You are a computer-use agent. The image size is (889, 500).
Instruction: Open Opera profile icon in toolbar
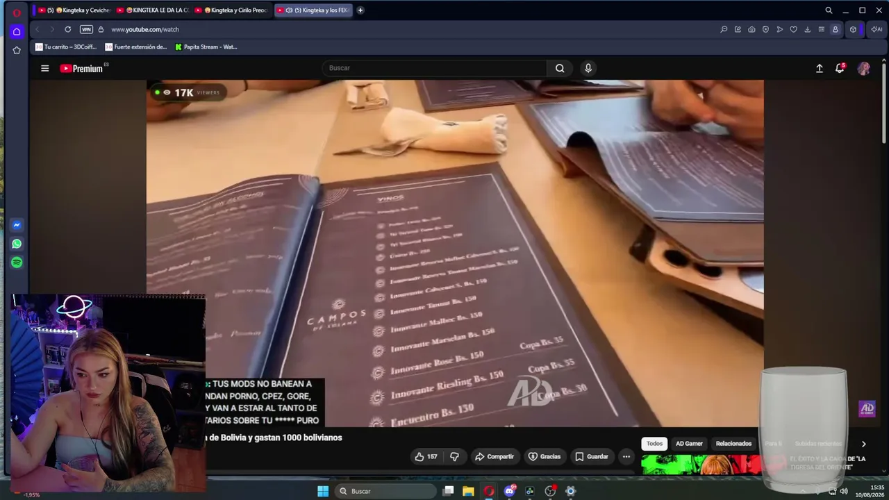(x=835, y=29)
